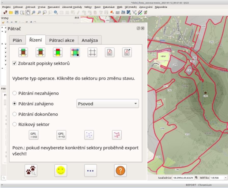
Task: Click the paw prints icon in the main toolbar
Action: pos(5,13)
